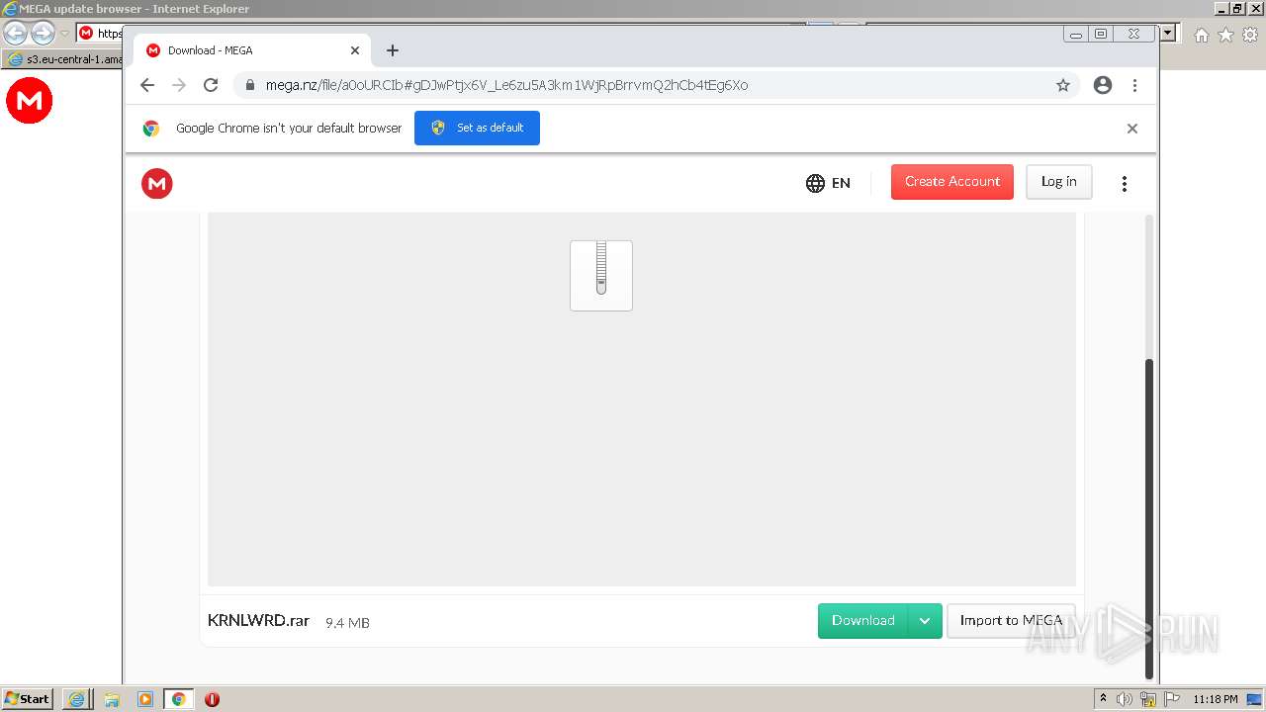Click the Set as default button
This screenshot has height=712, width=1266.
click(x=477, y=128)
